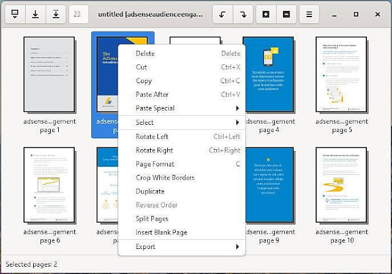Click the rotate left toolbar icon

(222, 14)
